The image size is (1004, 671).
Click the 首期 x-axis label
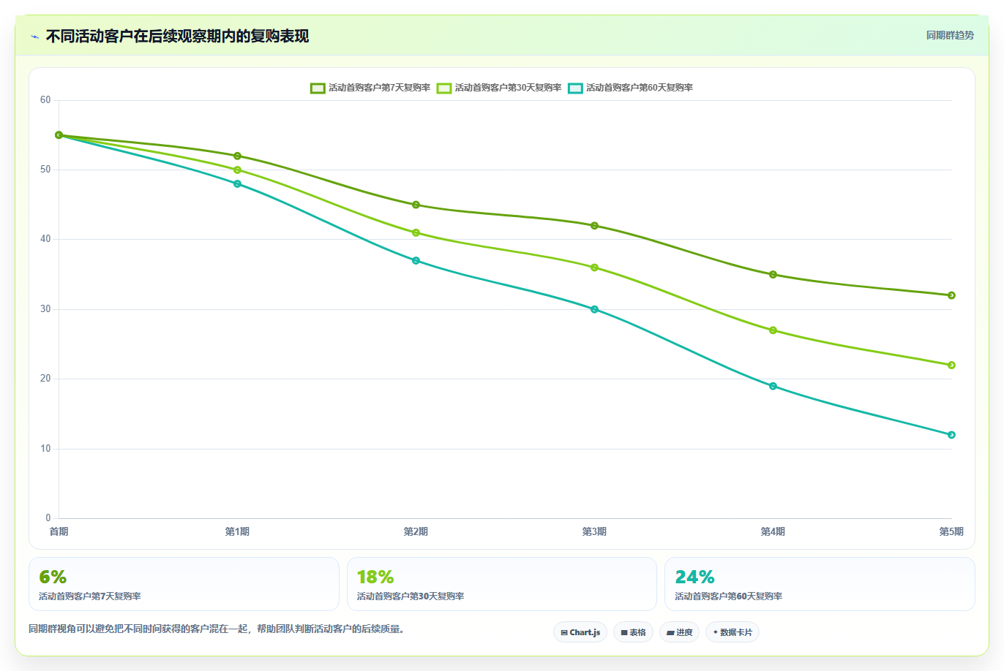tap(59, 531)
